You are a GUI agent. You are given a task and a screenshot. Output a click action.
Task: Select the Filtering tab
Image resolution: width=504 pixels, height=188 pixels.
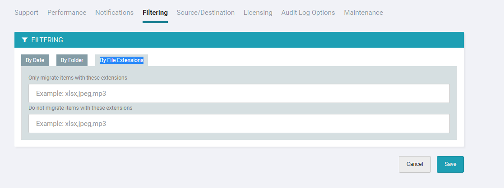(x=155, y=13)
